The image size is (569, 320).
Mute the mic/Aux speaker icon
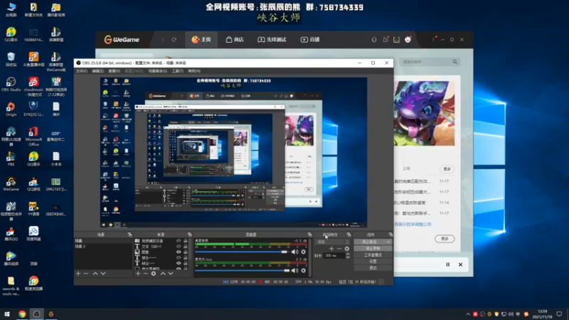pyautogui.click(x=294, y=270)
